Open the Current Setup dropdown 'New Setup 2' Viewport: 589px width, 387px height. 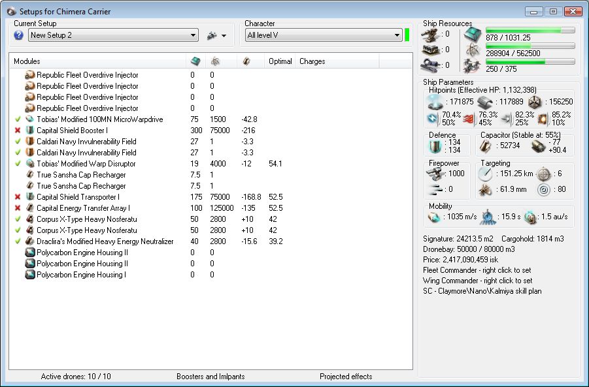click(x=113, y=35)
